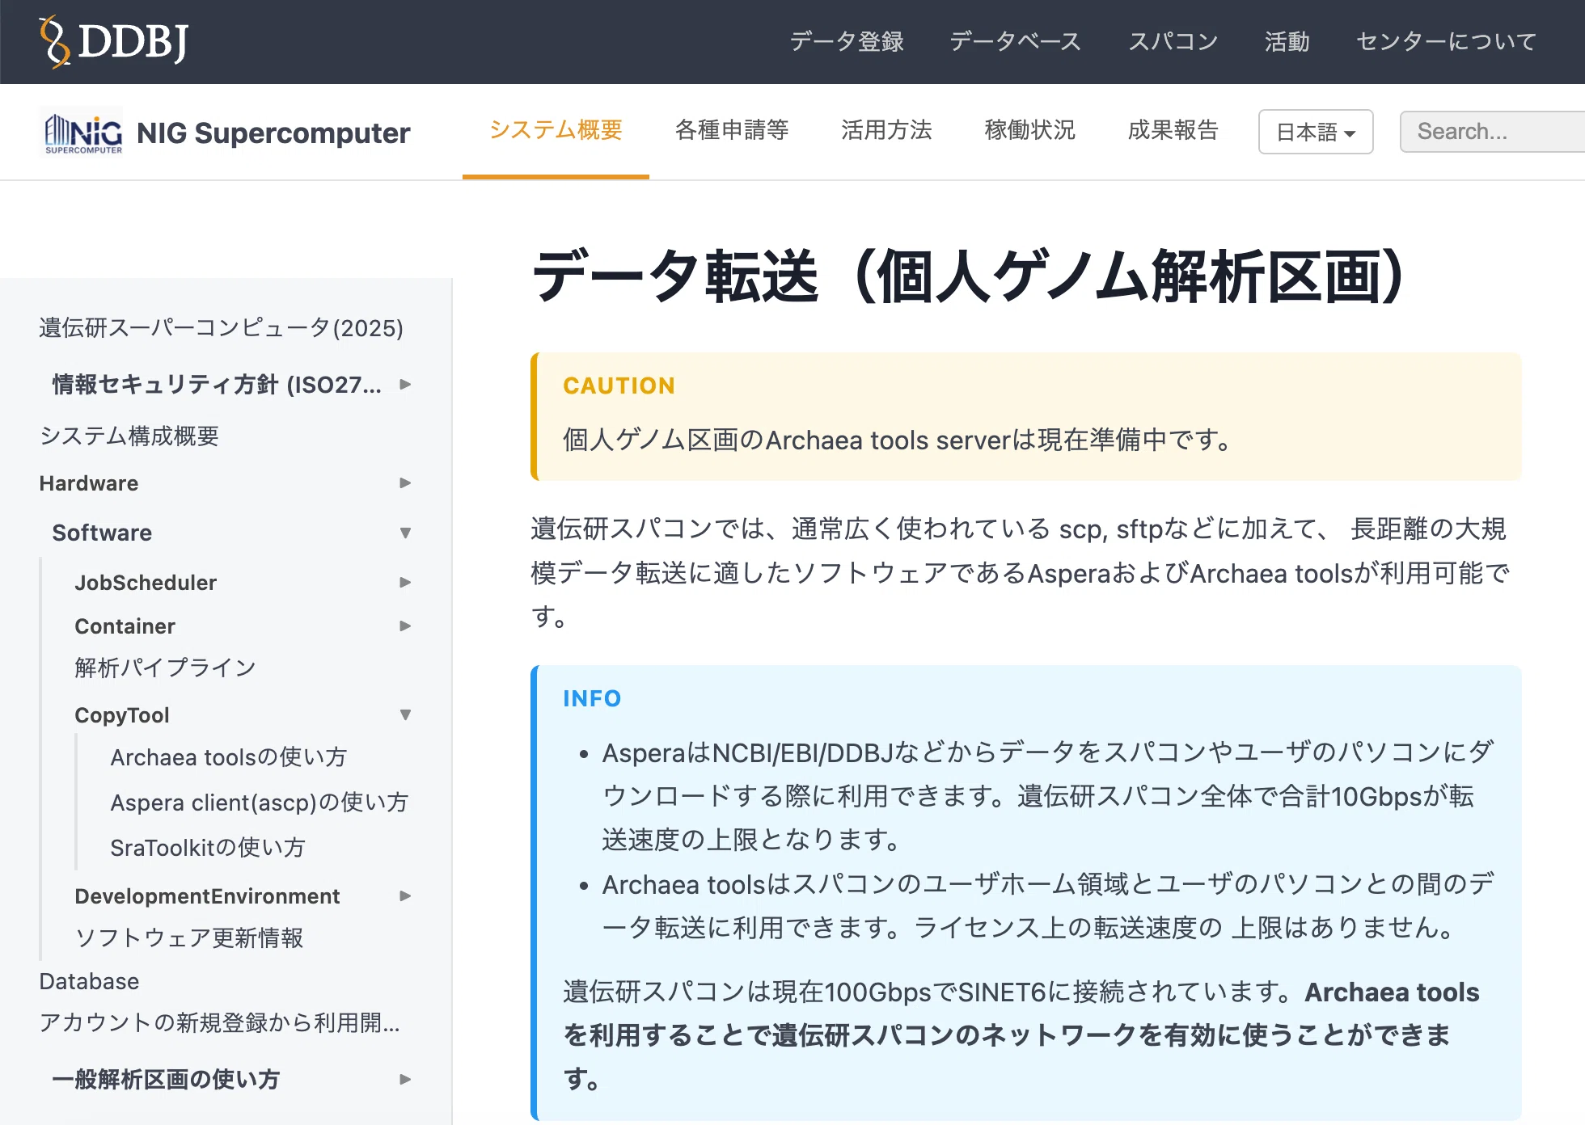Expand the DevelopmentEnvironment section arrow
This screenshot has width=1585, height=1125.
[405, 896]
